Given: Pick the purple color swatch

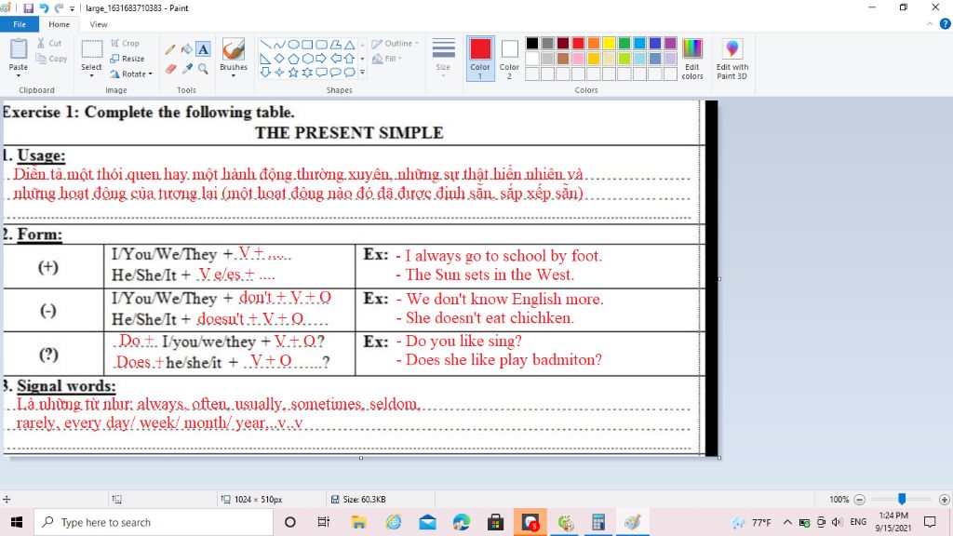Looking at the screenshot, I should click(x=670, y=43).
